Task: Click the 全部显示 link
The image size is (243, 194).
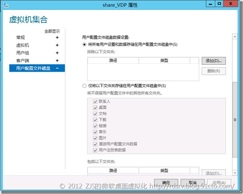Action: click(52, 31)
